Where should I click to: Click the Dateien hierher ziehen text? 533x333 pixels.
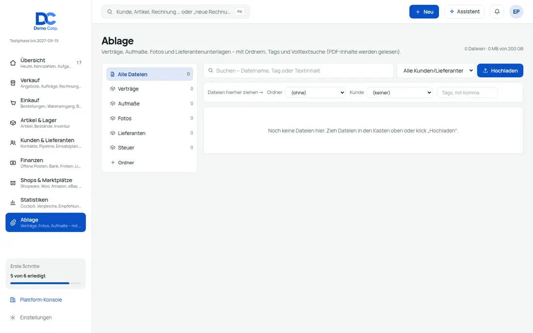coord(235,92)
